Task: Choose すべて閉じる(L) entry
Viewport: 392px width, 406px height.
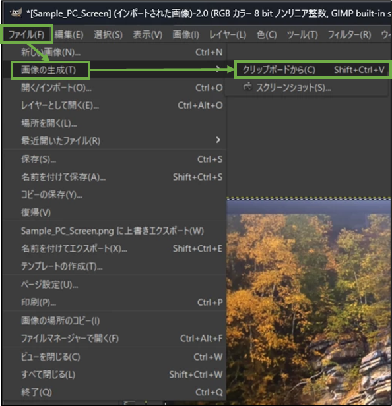Action: coord(114,374)
